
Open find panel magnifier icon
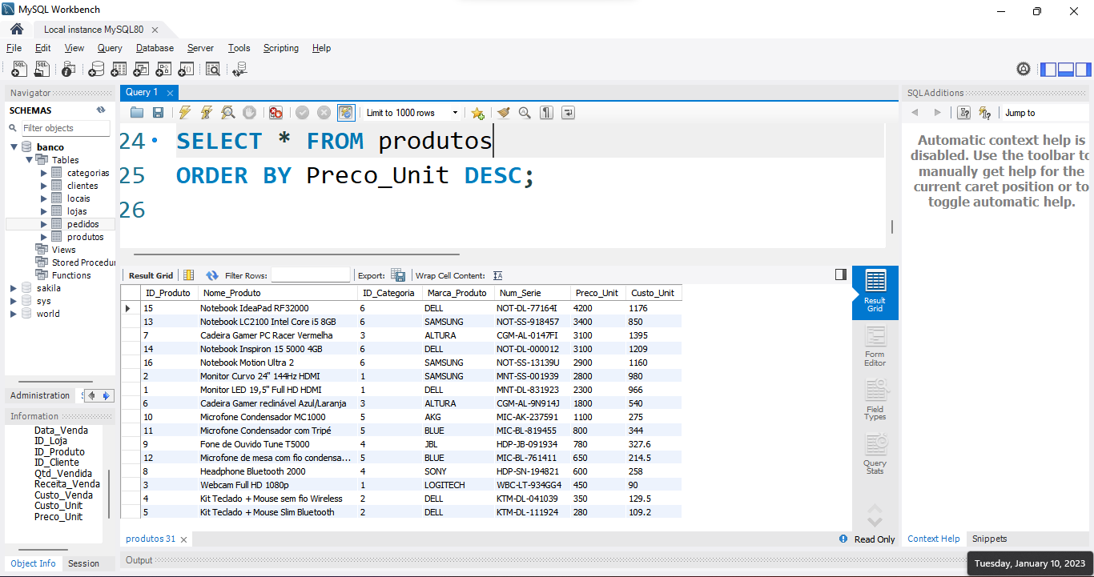[525, 113]
